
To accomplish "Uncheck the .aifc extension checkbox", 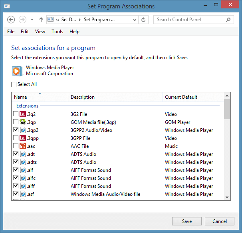I will click(x=16, y=178).
